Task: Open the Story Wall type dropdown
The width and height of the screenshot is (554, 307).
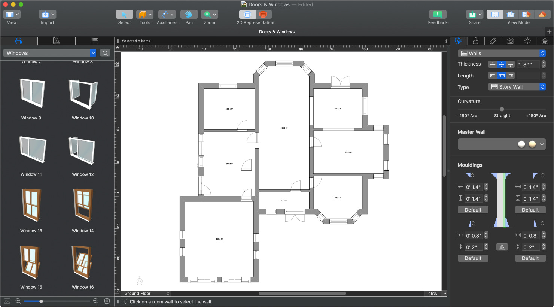Action: pos(517,86)
